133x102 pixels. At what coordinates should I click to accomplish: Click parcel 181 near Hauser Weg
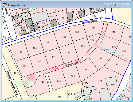point(93,28)
